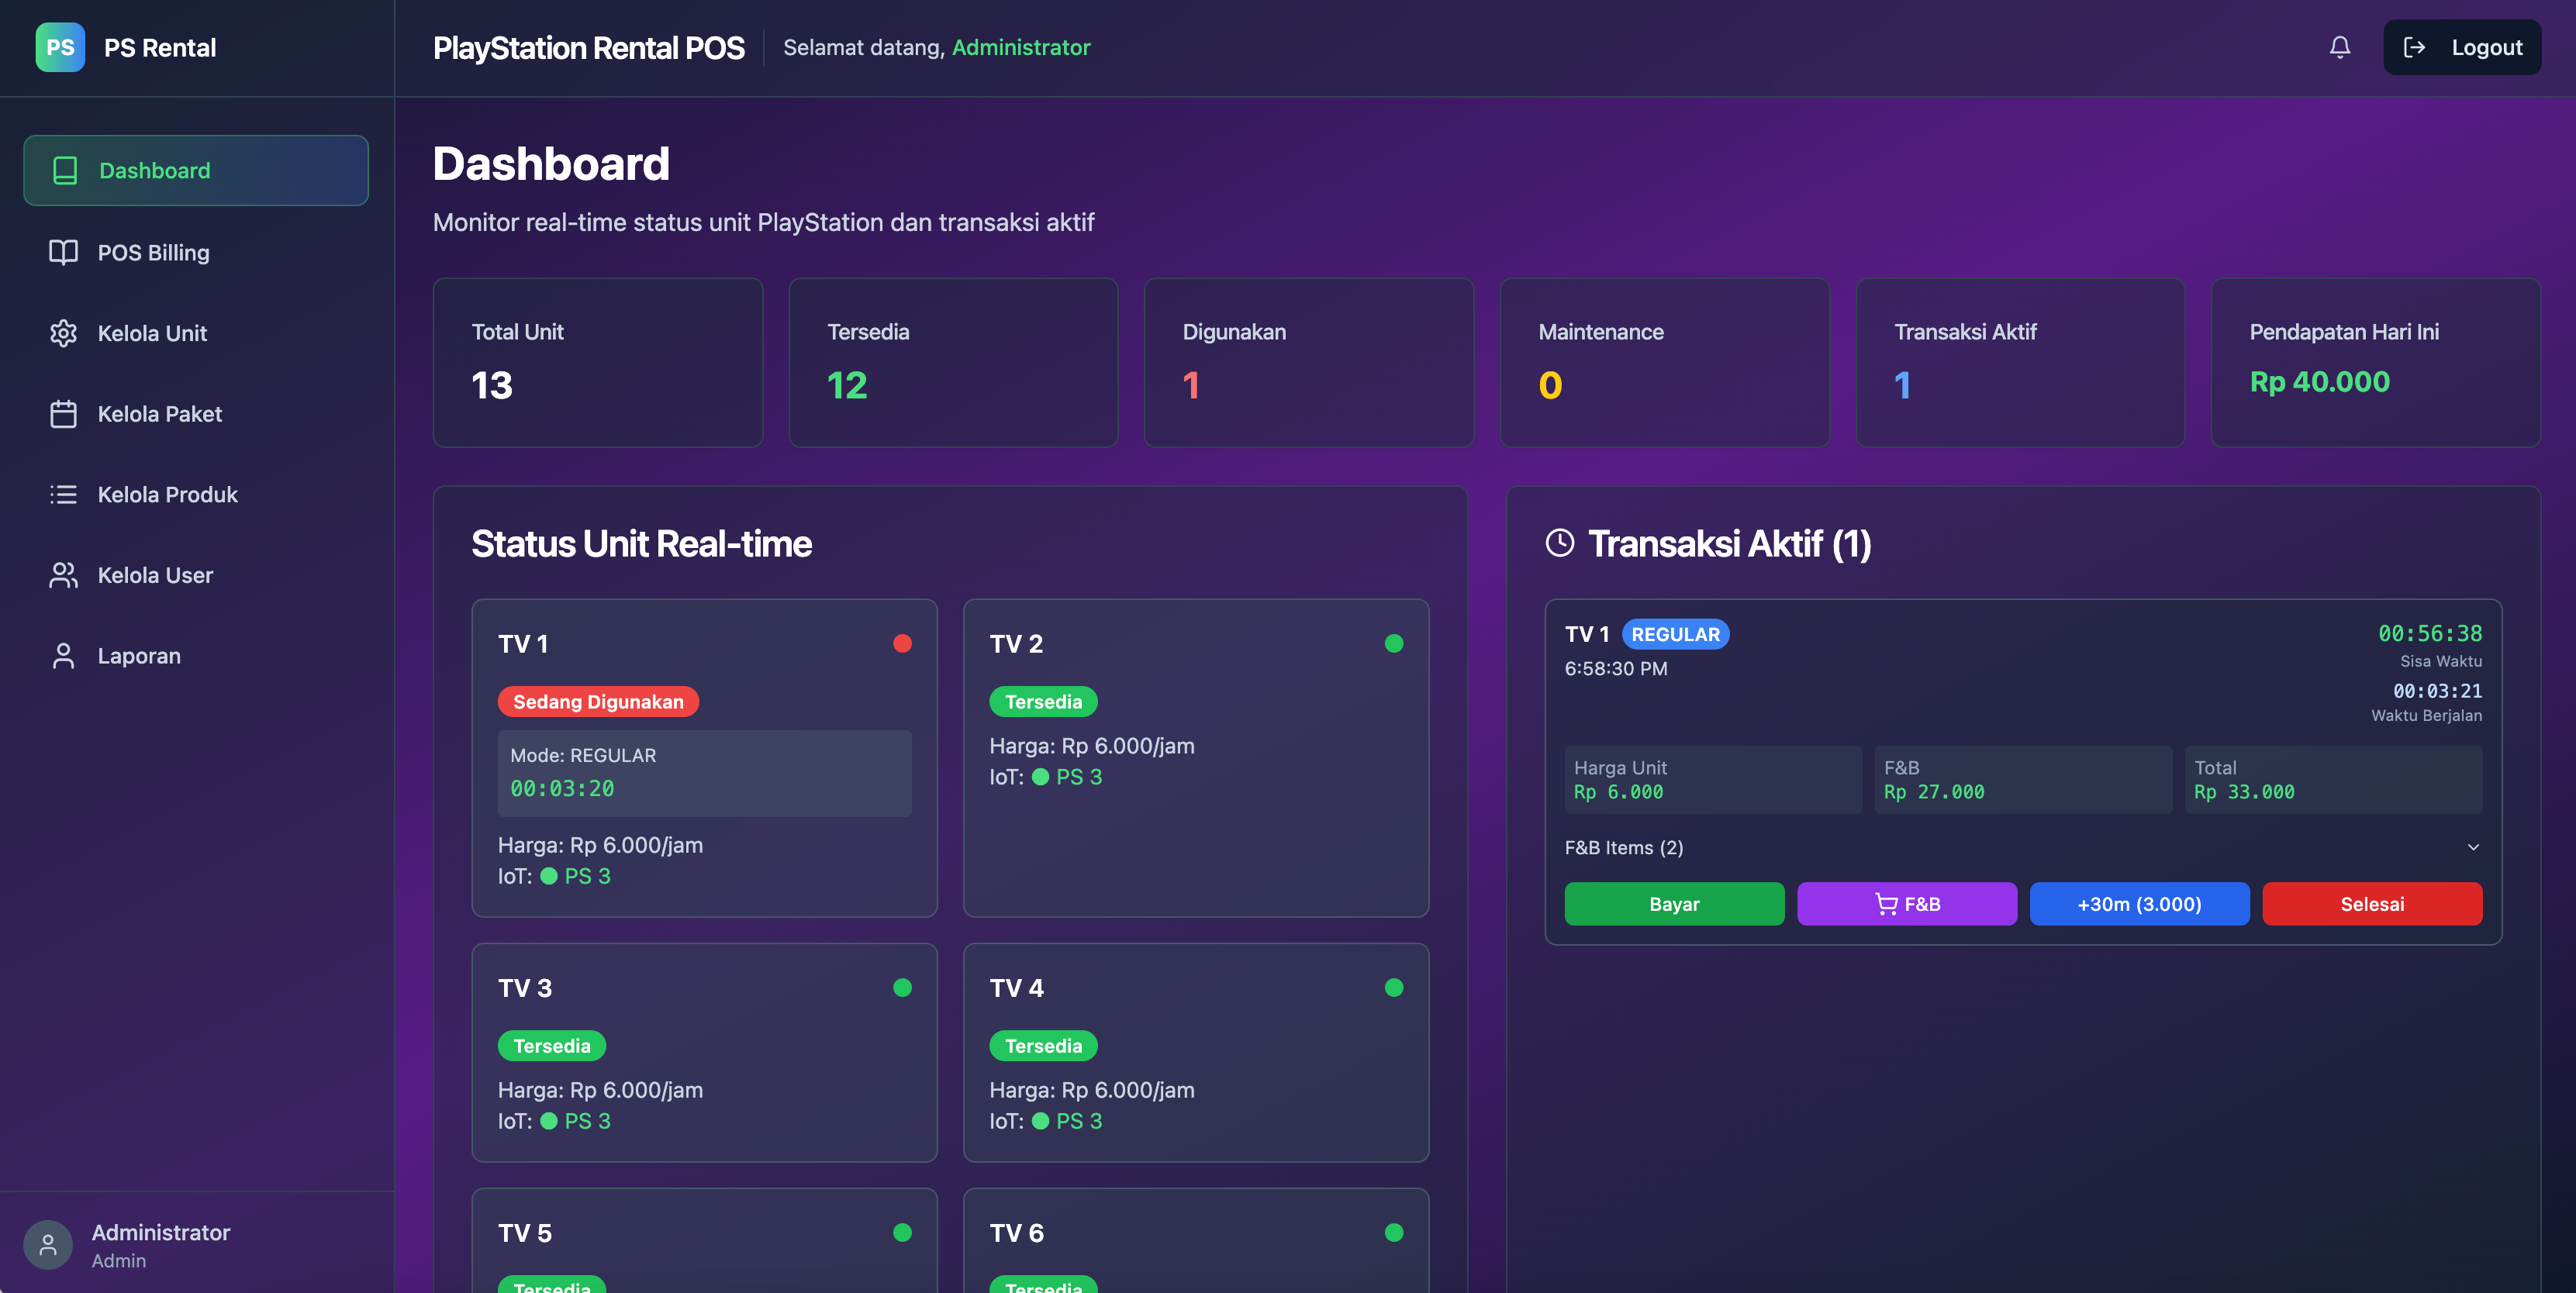Click the Kelola Produk list icon
The width and height of the screenshot is (2576, 1293).
[x=63, y=494]
